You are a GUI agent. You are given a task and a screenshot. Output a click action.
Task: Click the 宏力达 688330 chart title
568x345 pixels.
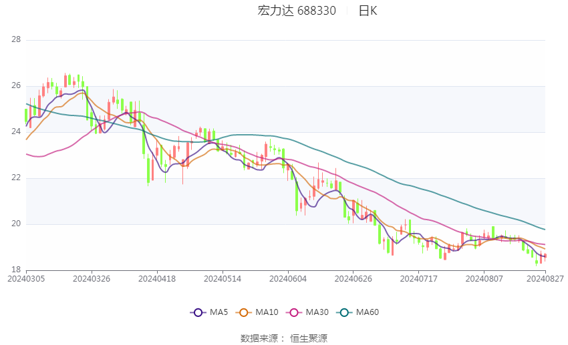(x=297, y=11)
